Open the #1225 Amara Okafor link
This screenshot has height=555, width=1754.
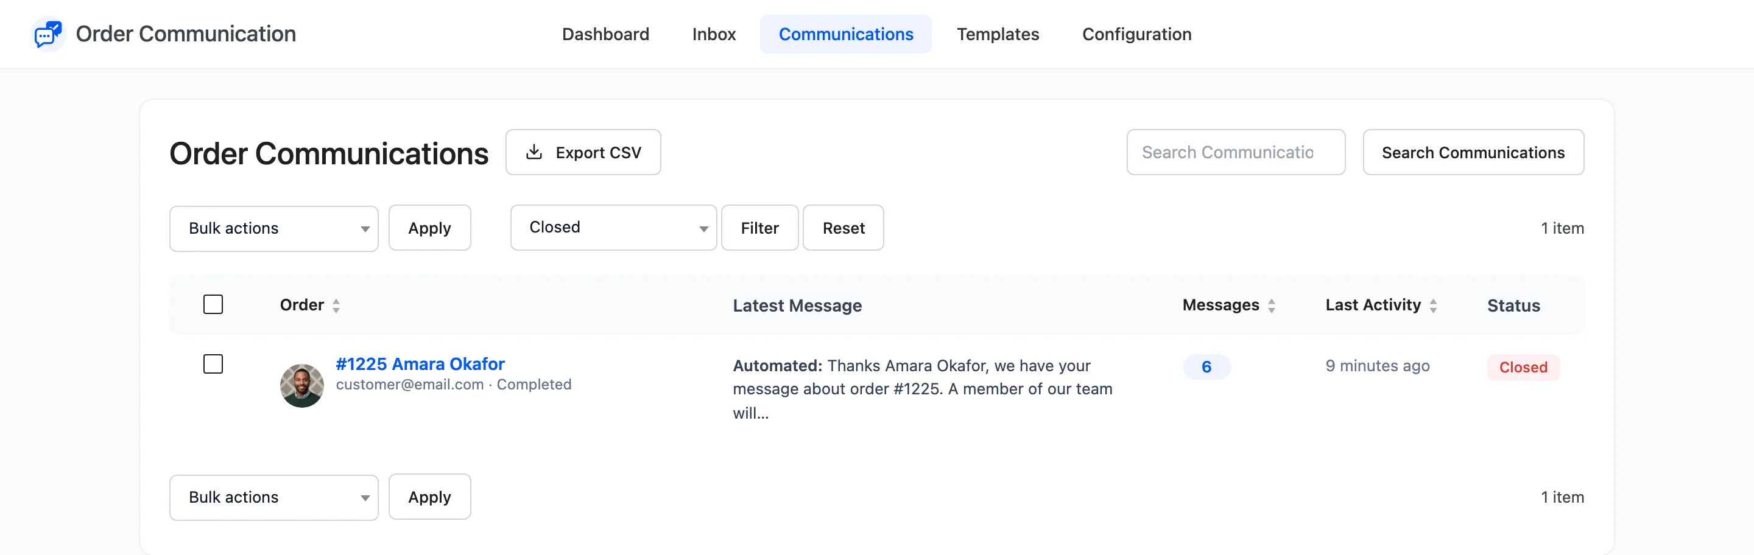point(420,364)
